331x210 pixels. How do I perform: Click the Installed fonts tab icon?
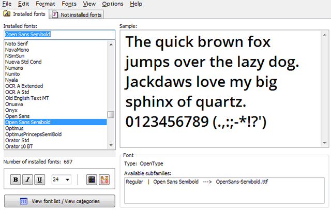pyautogui.click(x=7, y=14)
